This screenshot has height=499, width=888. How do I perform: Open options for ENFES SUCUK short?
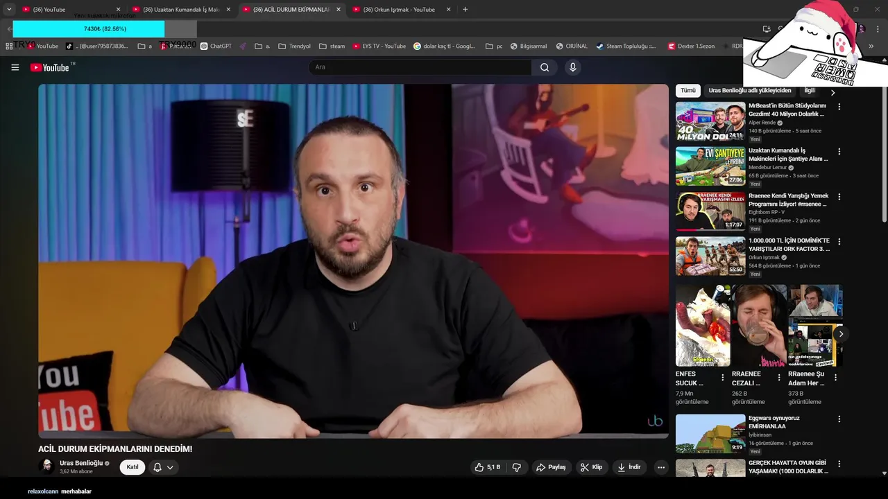point(723,378)
